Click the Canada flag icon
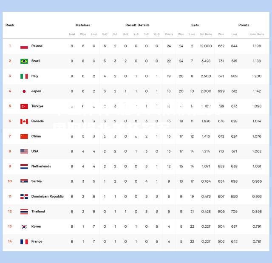 coord(24,122)
